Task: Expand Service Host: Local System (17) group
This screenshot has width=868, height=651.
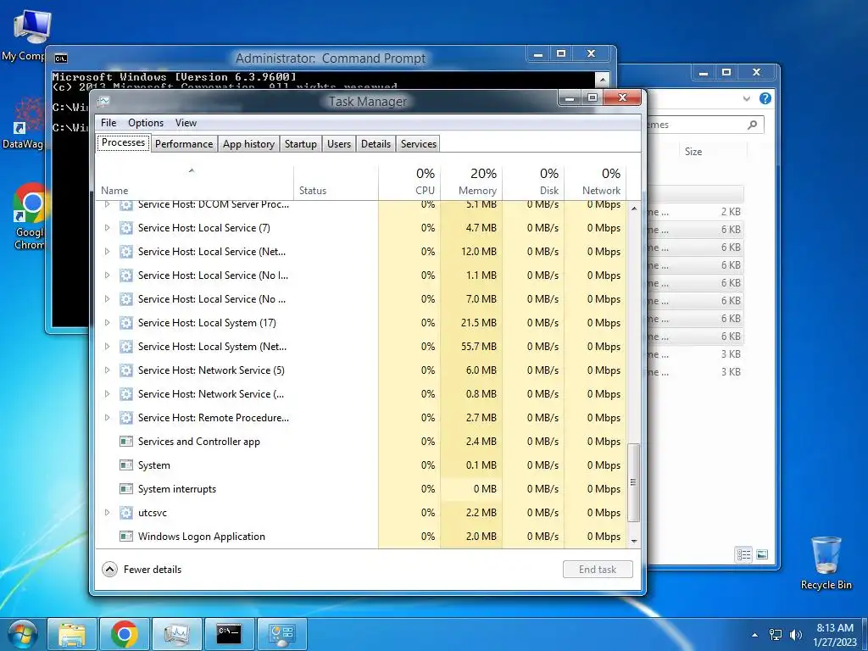Action: pos(108,322)
